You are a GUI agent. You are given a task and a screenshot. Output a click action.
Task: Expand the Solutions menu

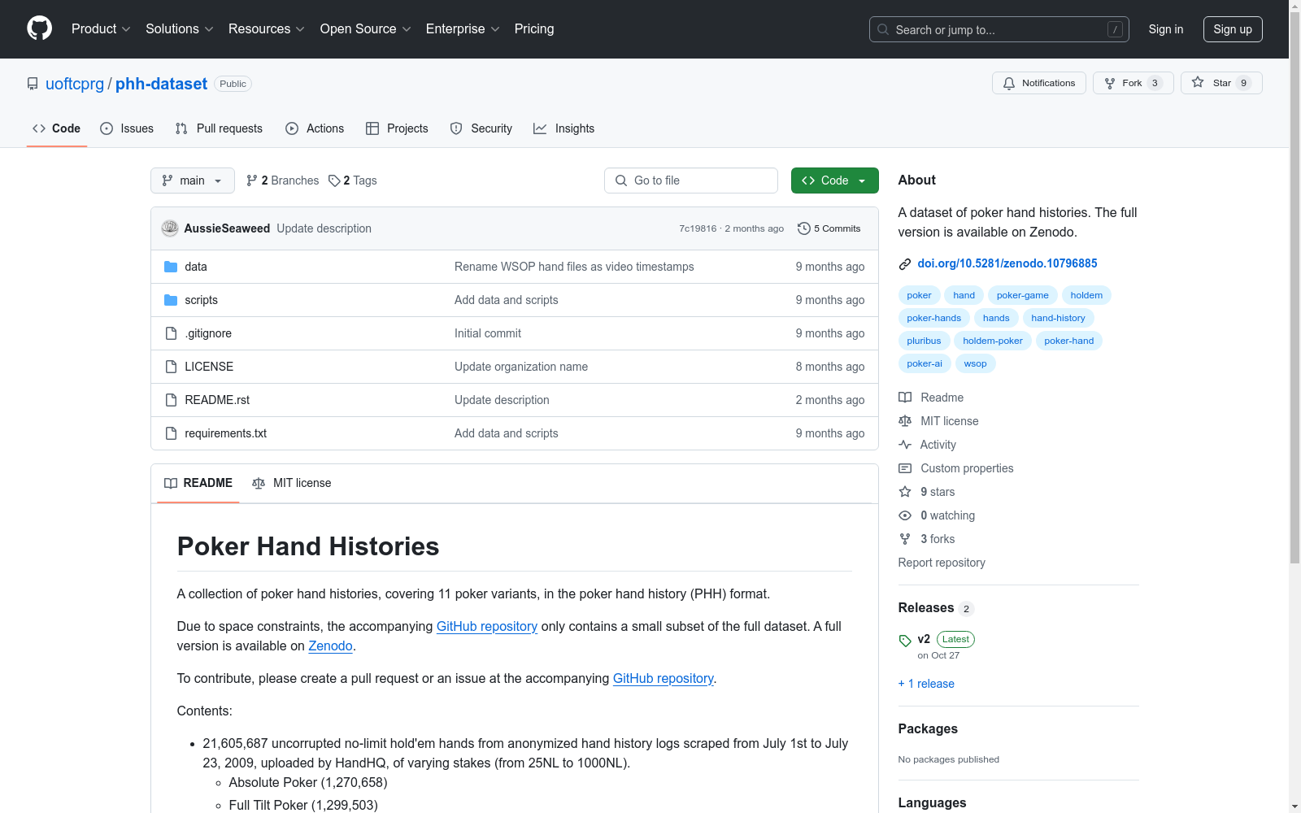point(180,29)
